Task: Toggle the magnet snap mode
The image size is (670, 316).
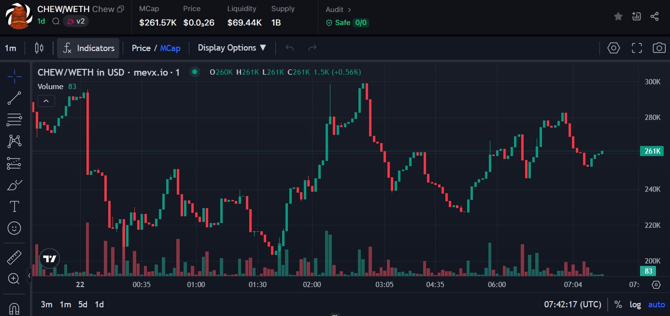Action: pyautogui.click(x=14, y=308)
